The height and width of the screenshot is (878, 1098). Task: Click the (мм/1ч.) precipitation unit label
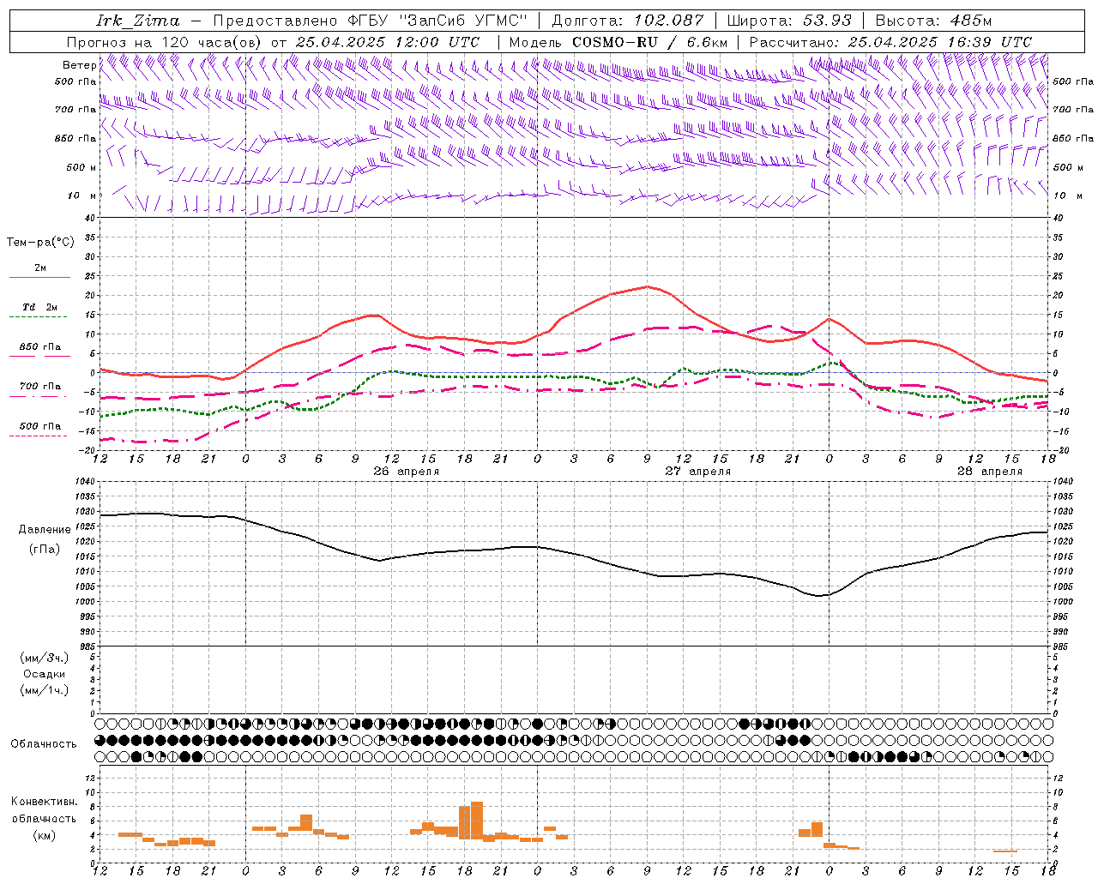pyautogui.click(x=45, y=690)
